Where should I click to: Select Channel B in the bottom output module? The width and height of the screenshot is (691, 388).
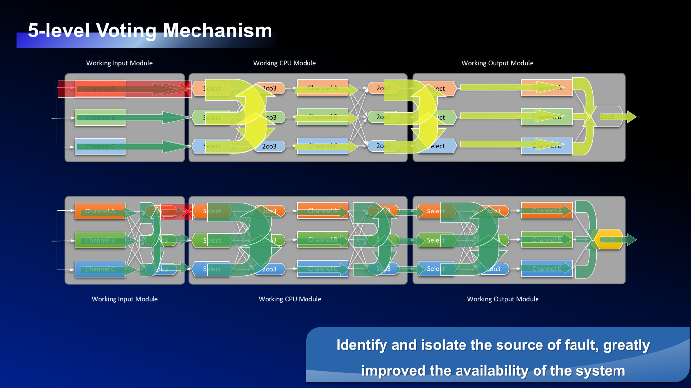point(546,240)
